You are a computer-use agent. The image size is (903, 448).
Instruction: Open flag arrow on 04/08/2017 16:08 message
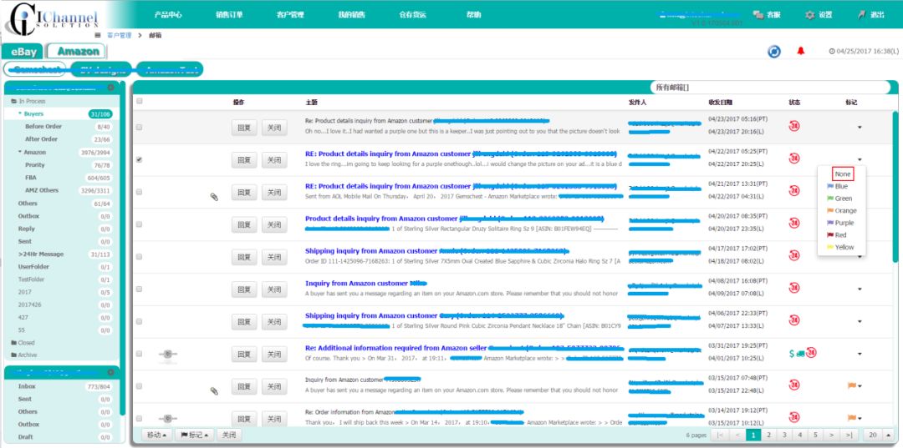[860, 289]
